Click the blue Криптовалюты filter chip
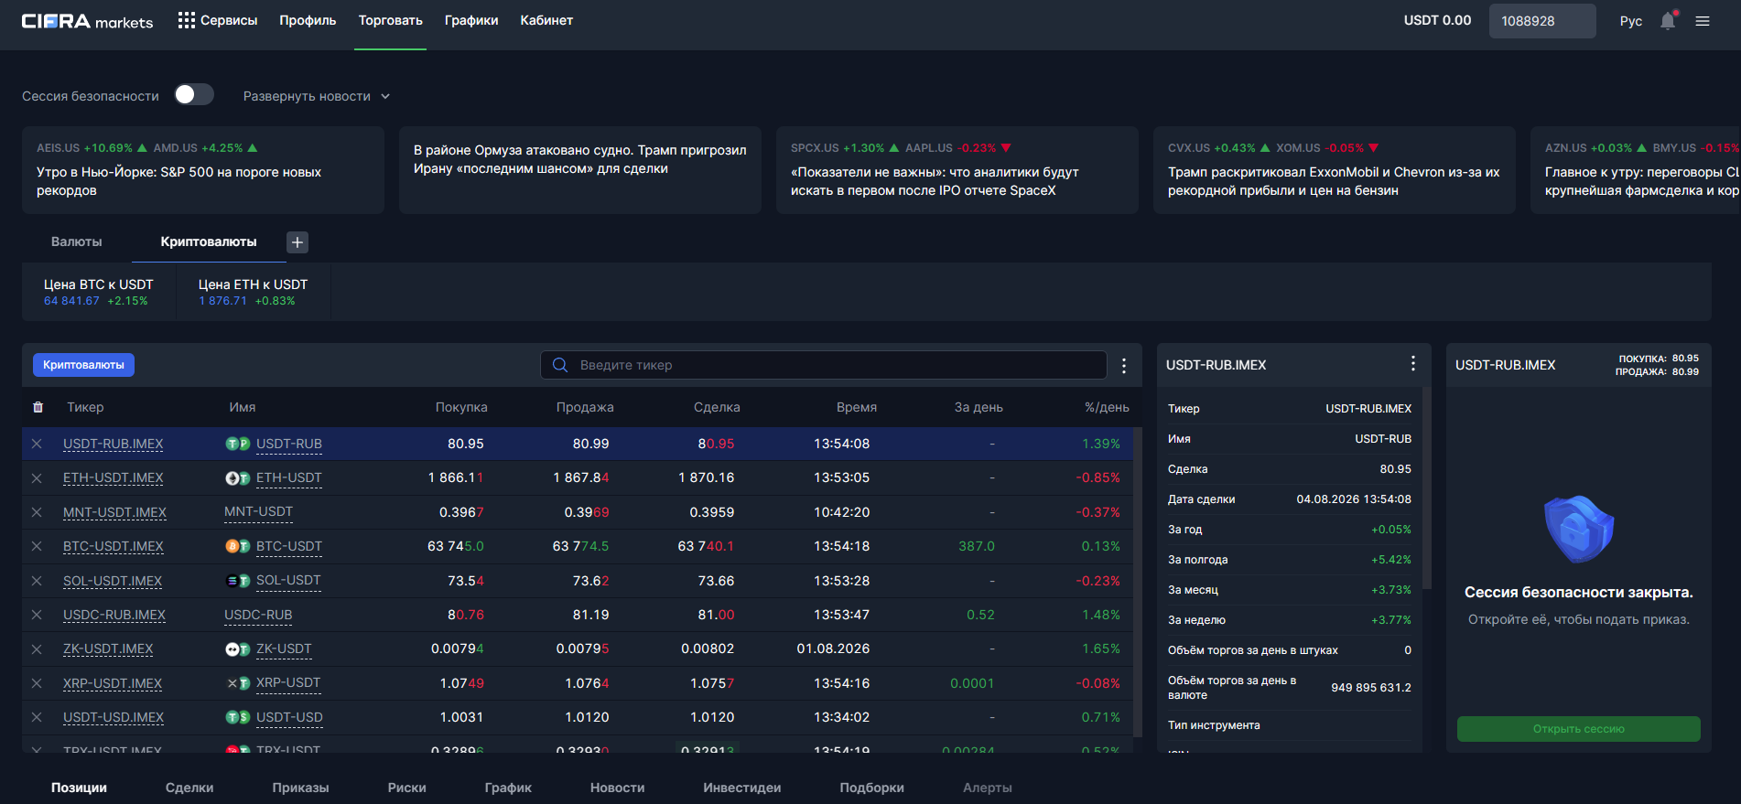Screen dimensions: 1741x804 [83, 365]
